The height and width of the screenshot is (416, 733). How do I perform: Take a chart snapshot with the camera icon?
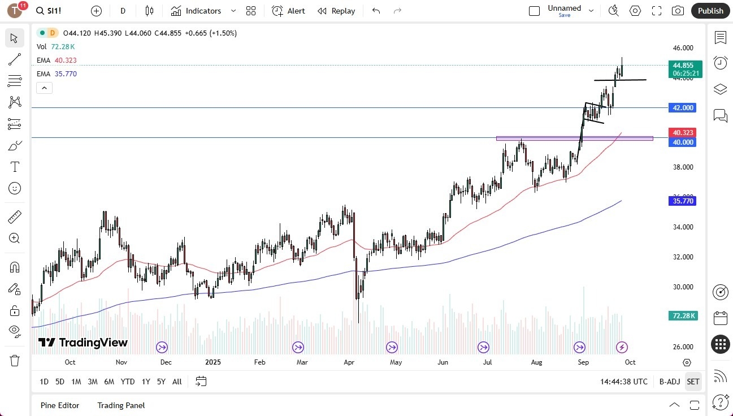tap(678, 11)
